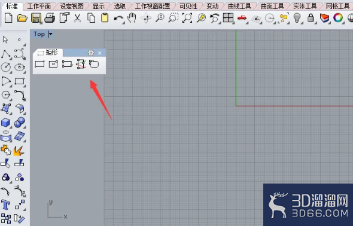Image resolution: width=353 pixels, height=226 pixels.
Task: Open object properties color wheel
Action: click(338, 18)
